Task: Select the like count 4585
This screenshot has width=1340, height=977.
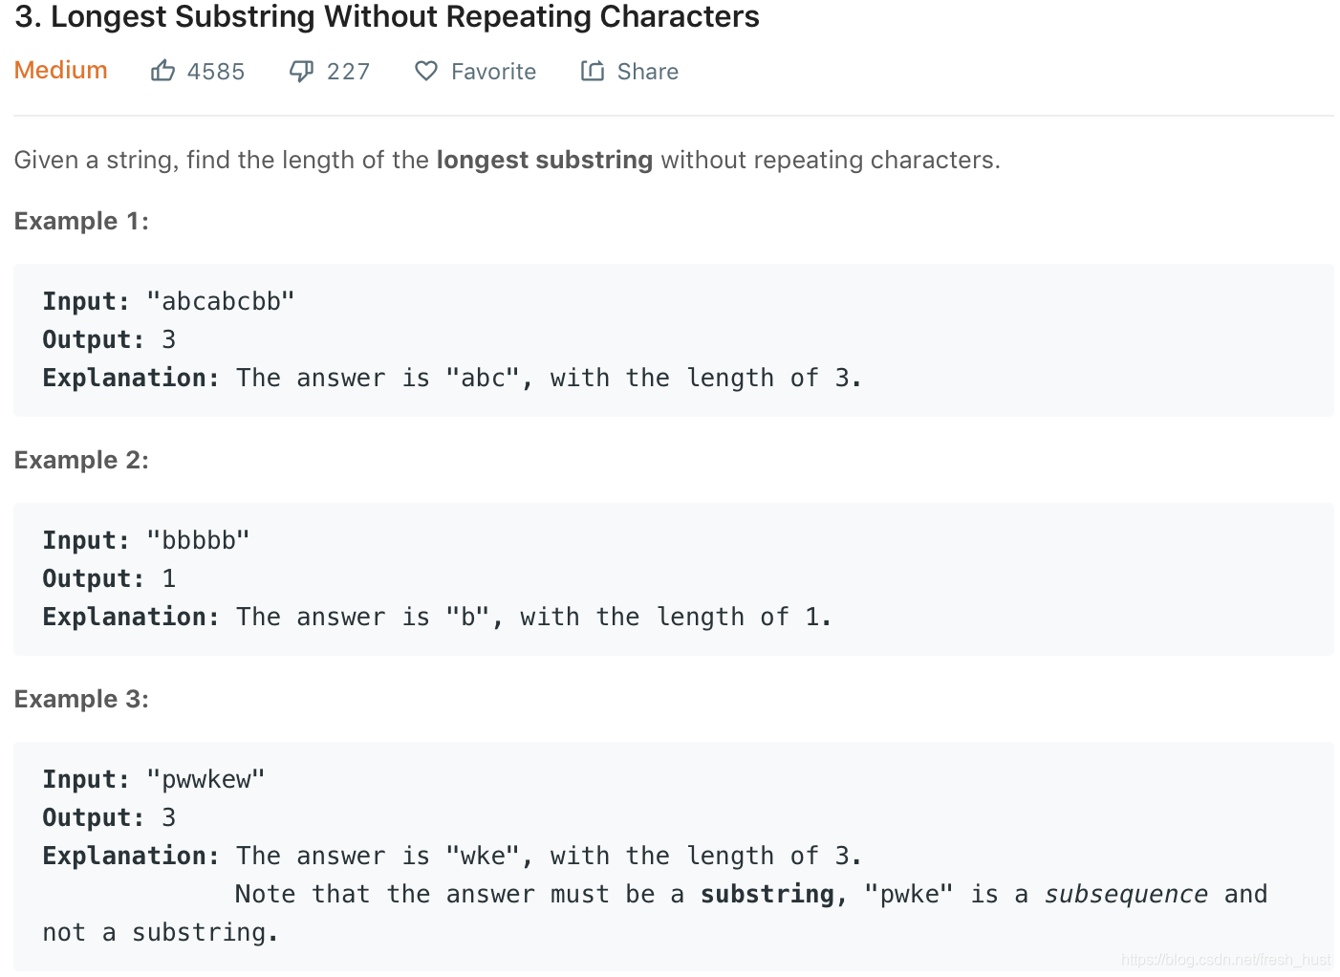Action: [216, 71]
